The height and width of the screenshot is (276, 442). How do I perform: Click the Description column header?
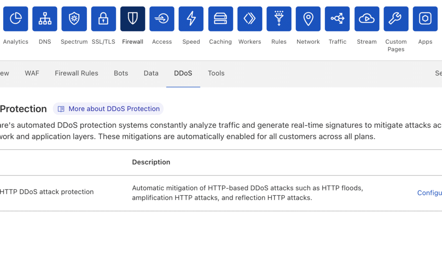pyautogui.click(x=151, y=162)
